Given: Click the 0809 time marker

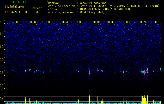Looking at the screenshot, I should click(x=143, y=22).
